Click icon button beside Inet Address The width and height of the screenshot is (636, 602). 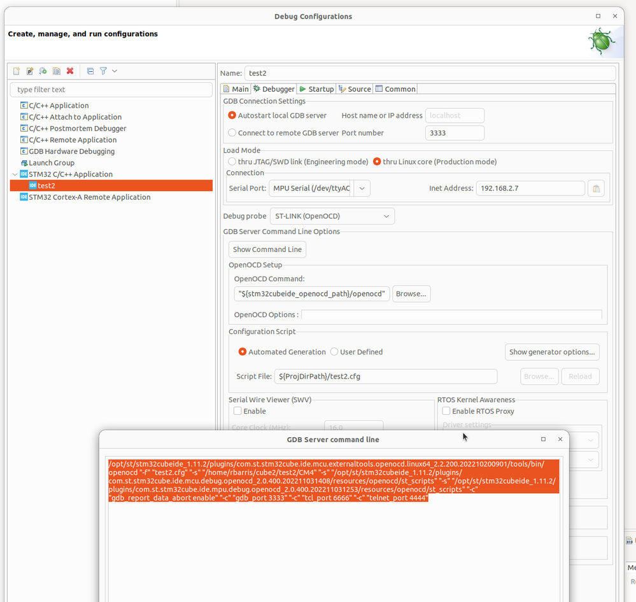coord(597,188)
